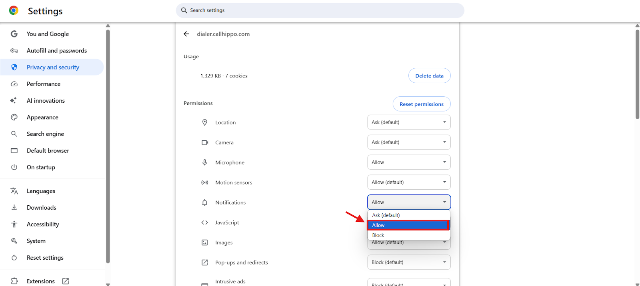Click the Pop-ups and redirects icon
The image size is (640, 286).
coord(205,262)
